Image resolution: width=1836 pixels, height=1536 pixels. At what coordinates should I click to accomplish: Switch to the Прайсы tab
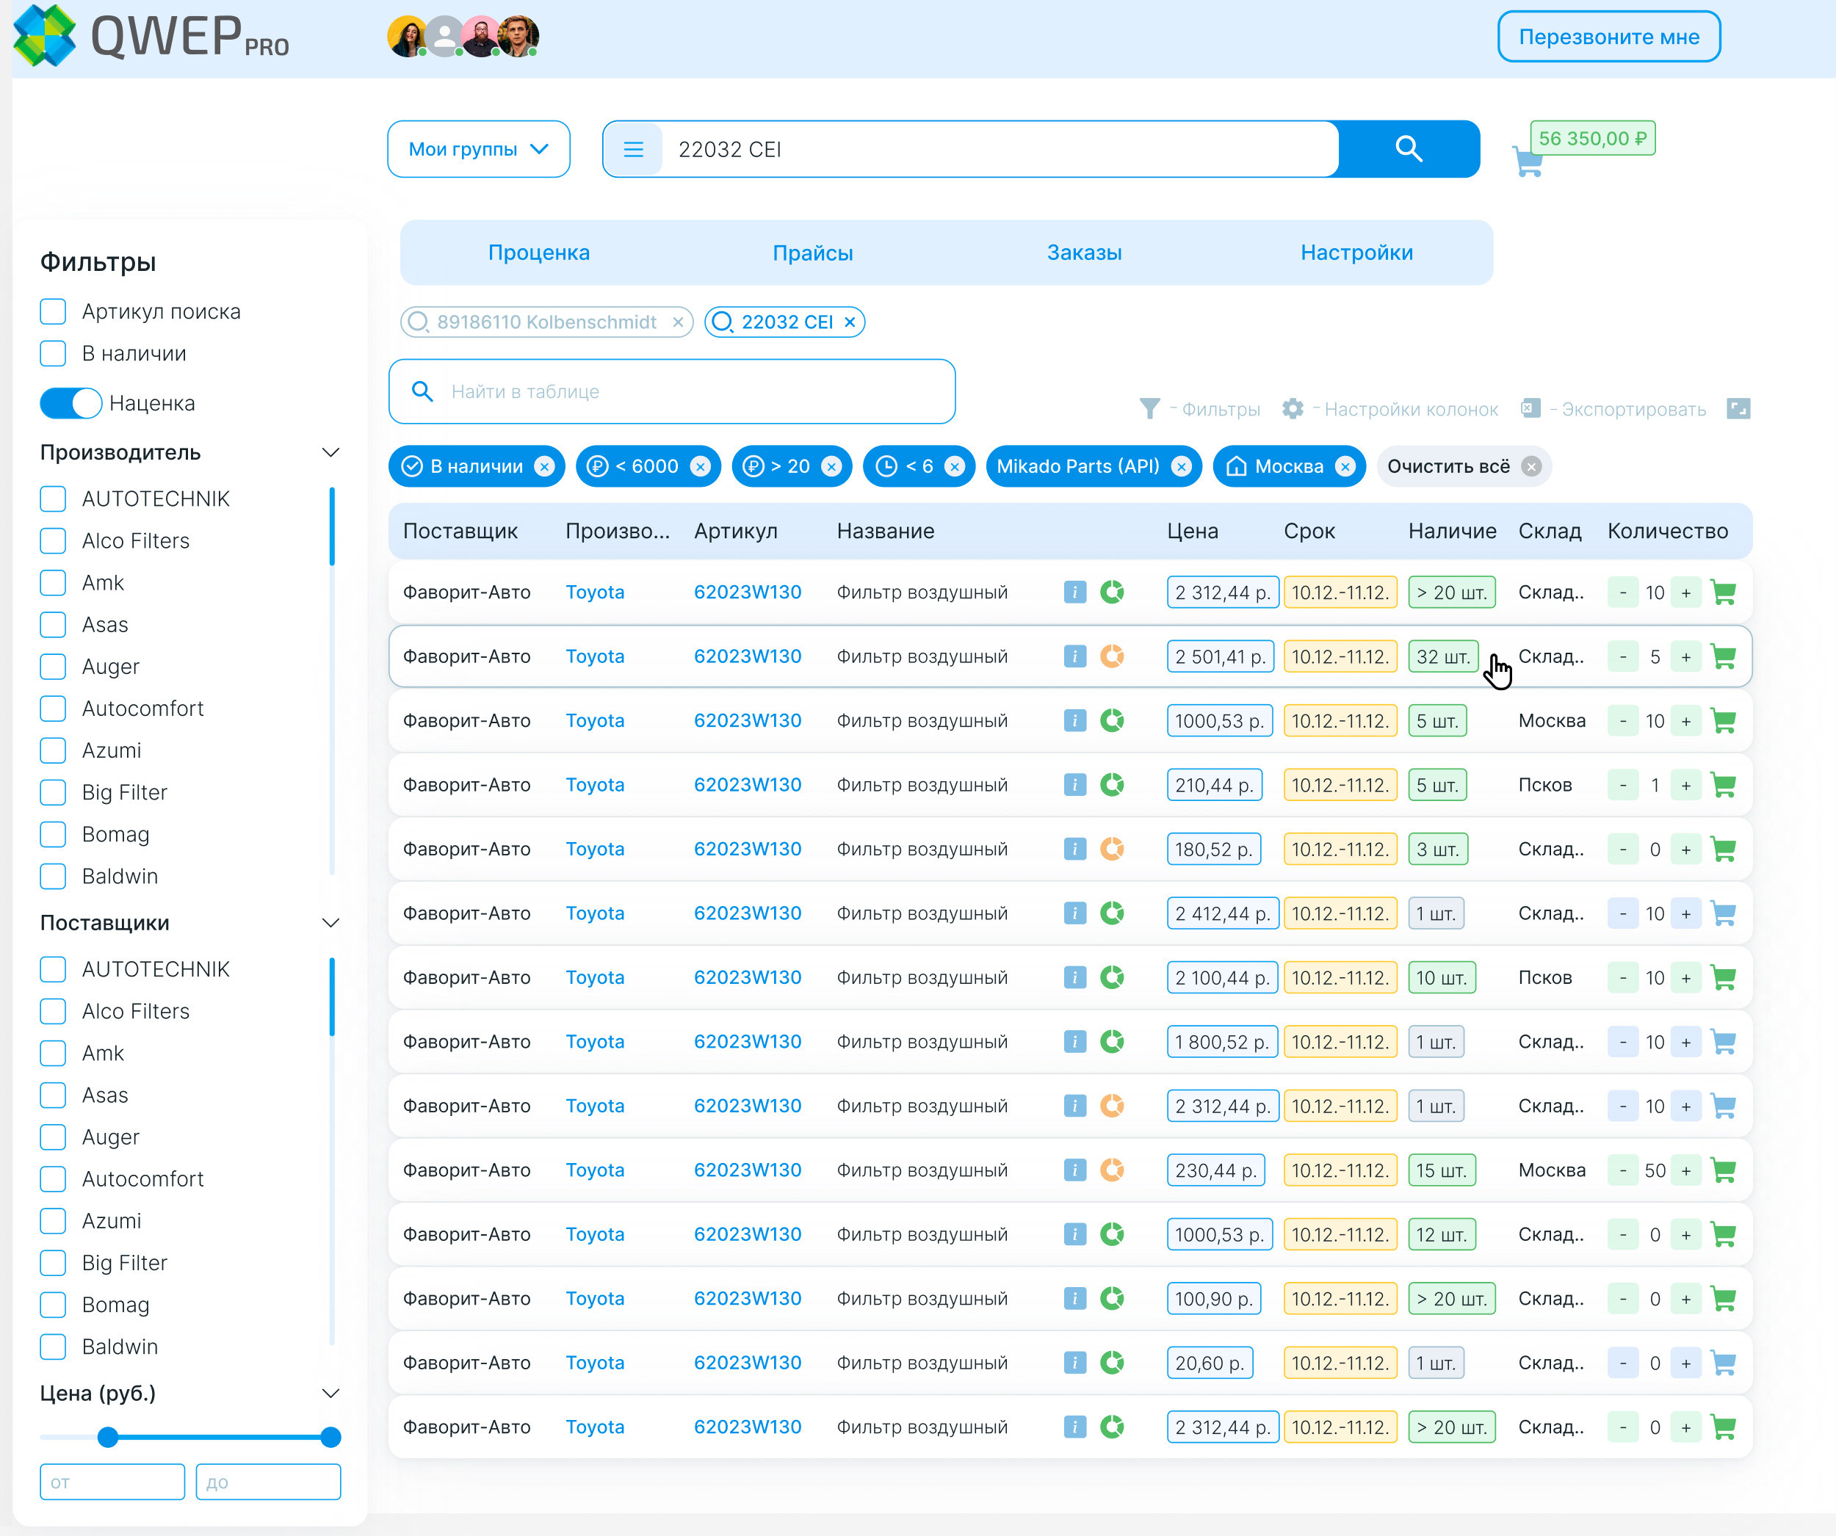pyautogui.click(x=812, y=253)
